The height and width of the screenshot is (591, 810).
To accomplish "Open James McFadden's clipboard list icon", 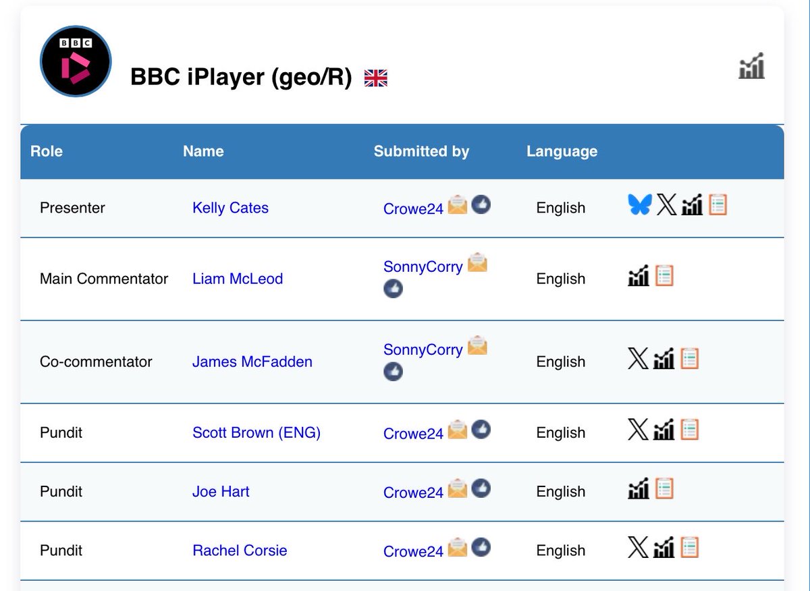I will (x=689, y=358).
